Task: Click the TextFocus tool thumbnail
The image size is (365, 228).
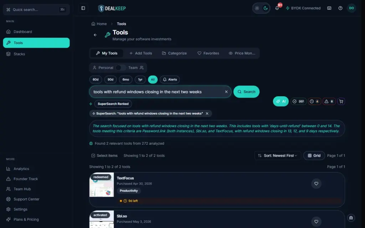Action: coord(102,185)
